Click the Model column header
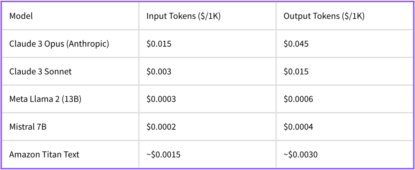415x170 pixels. (21, 16)
